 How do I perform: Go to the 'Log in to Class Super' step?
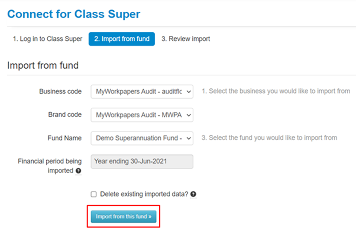(47, 39)
